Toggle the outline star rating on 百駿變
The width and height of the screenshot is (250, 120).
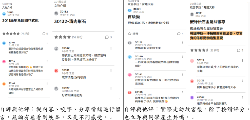(x=130, y=33)
